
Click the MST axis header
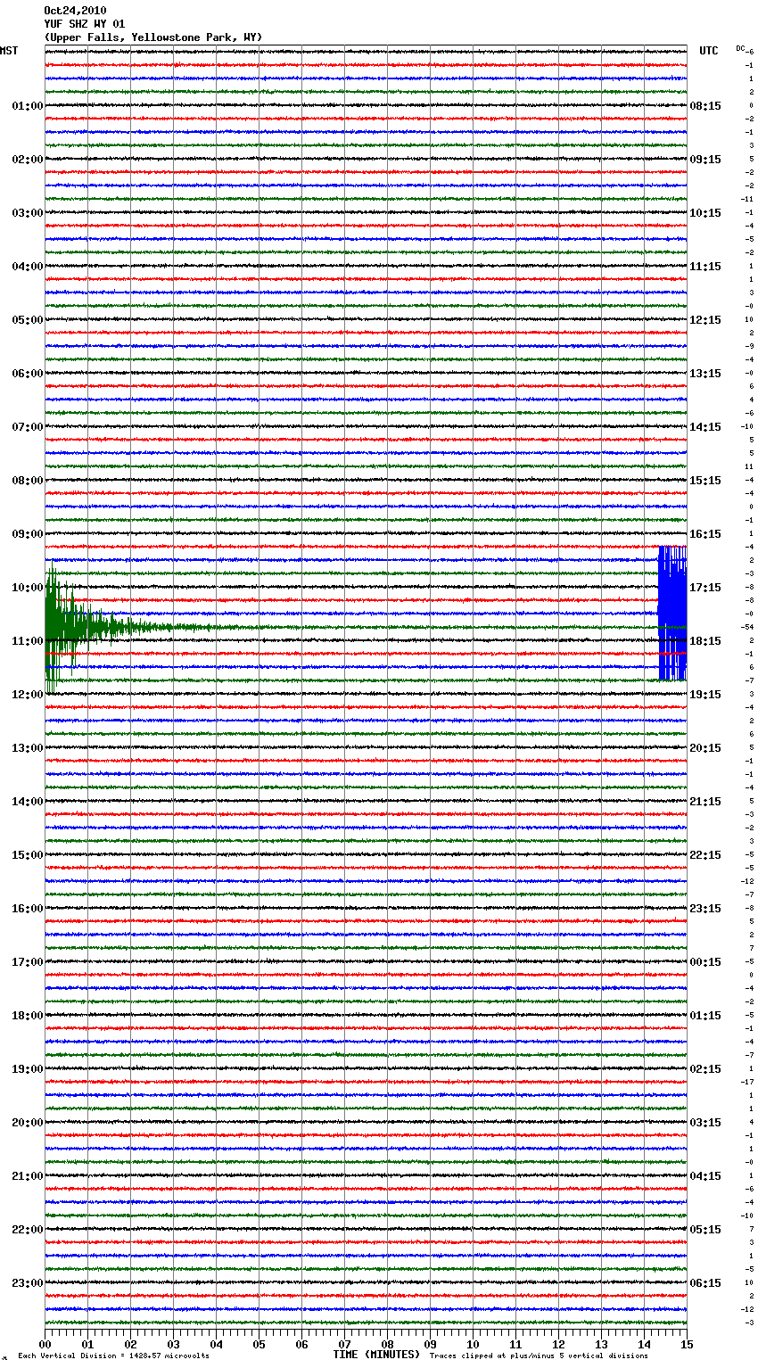tap(9, 51)
